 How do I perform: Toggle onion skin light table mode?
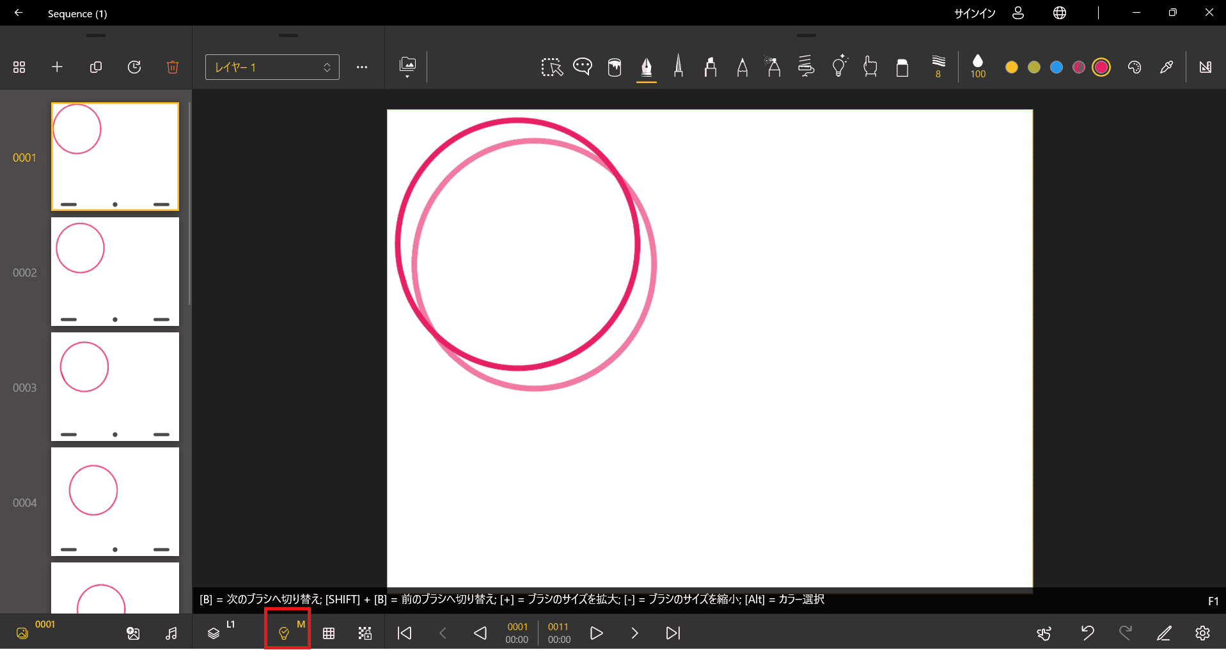[x=287, y=633]
